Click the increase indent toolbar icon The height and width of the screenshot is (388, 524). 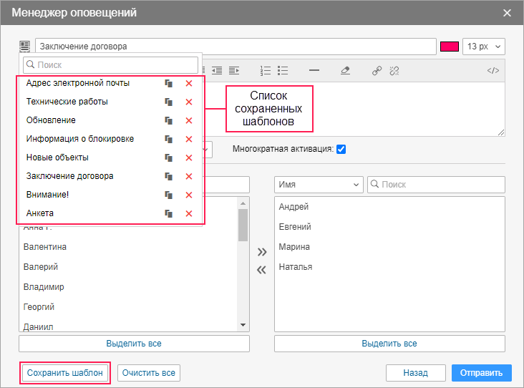pyautogui.click(x=234, y=71)
